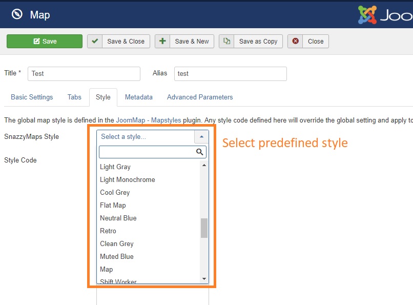Open the Tabs tab
This screenshot has width=413, height=305.
74,97
